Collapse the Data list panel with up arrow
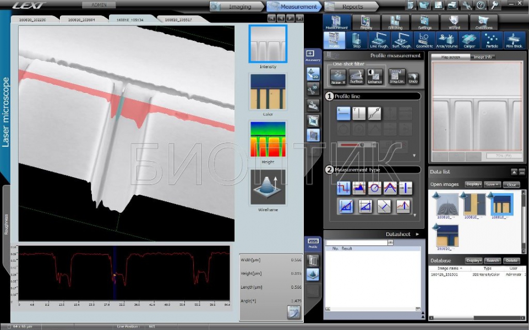The height and width of the screenshot is (330, 529). tap(514, 172)
